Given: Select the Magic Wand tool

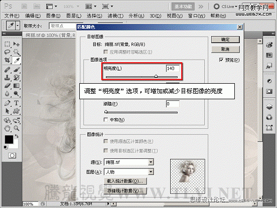Looking at the screenshot, I should tap(17, 52).
